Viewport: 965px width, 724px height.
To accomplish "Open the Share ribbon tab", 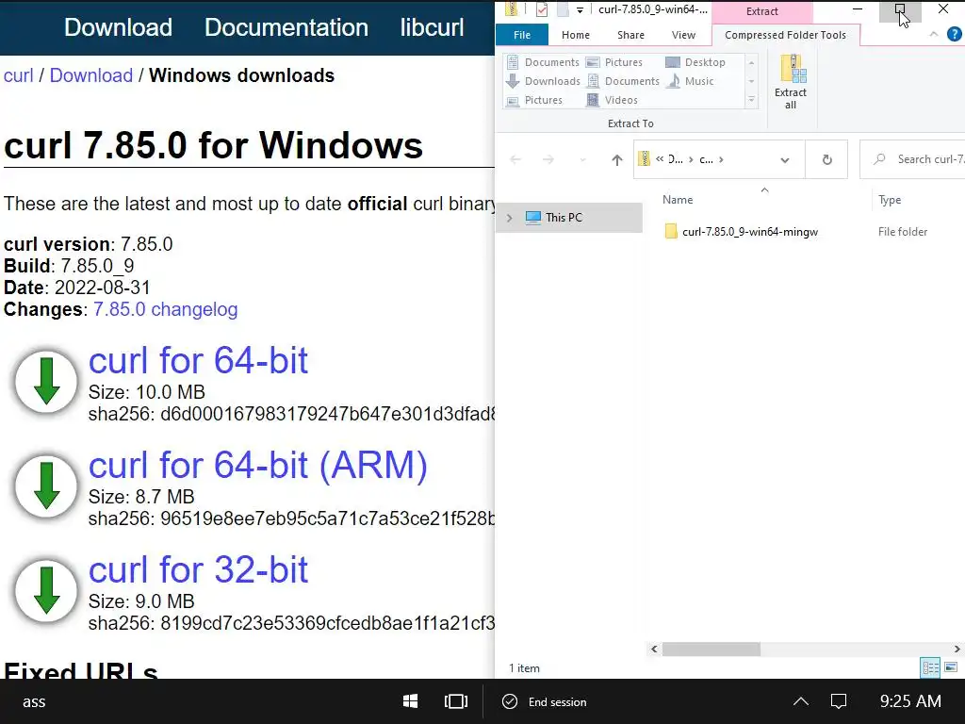I will (630, 35).
